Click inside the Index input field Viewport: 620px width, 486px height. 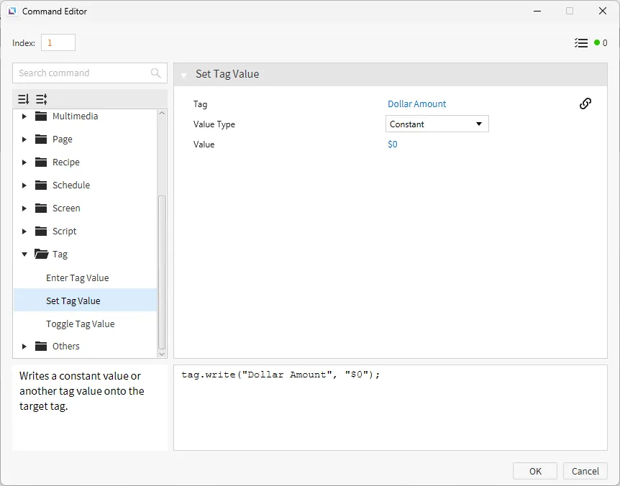tap(58, 43)
